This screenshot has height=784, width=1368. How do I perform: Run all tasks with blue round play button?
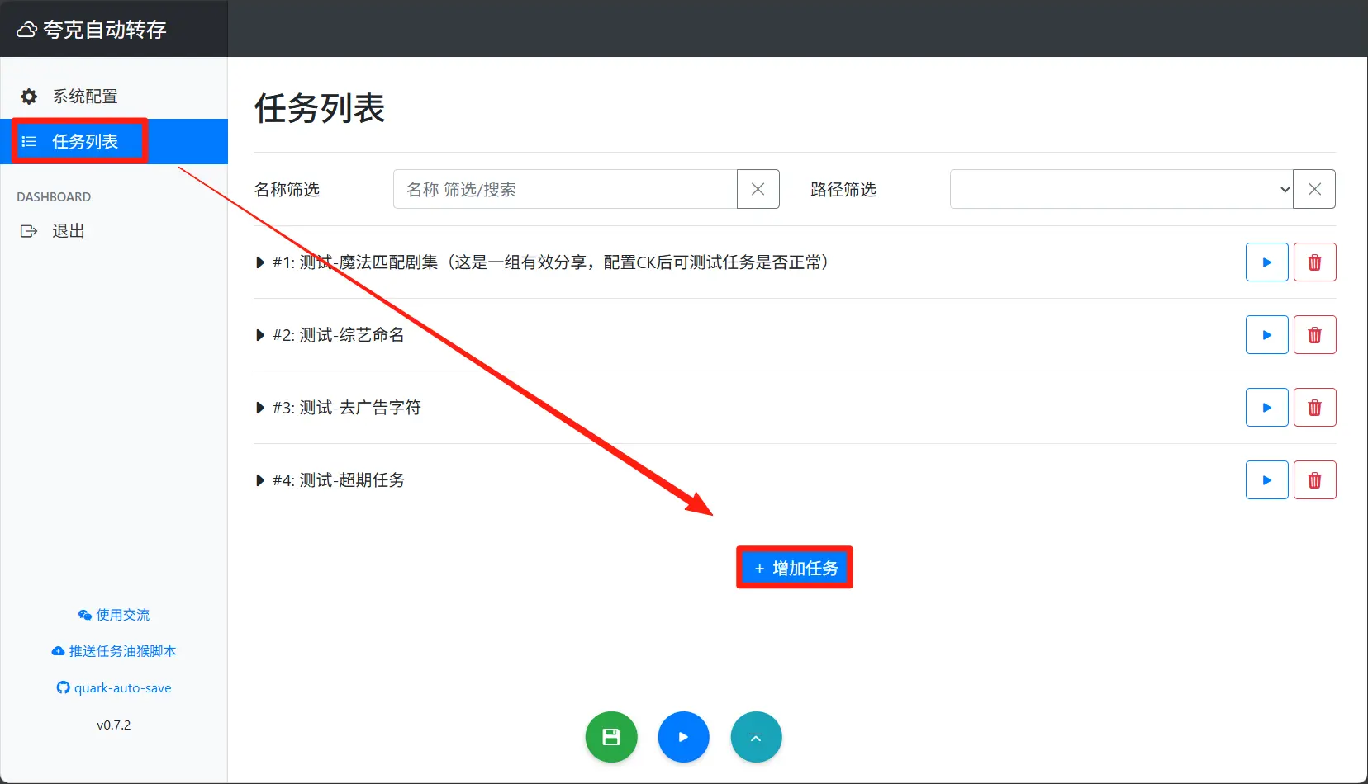(683, 737)
